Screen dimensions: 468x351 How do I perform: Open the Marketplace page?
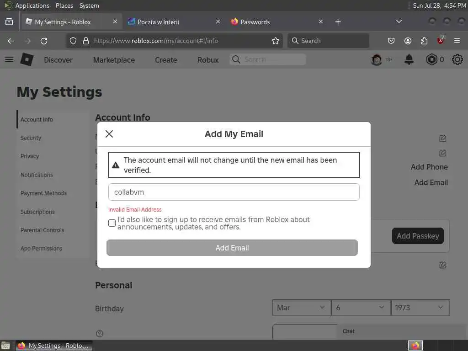(114, 60)
